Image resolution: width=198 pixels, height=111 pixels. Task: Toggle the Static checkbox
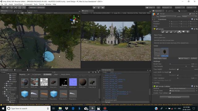(x=190, y=14)
